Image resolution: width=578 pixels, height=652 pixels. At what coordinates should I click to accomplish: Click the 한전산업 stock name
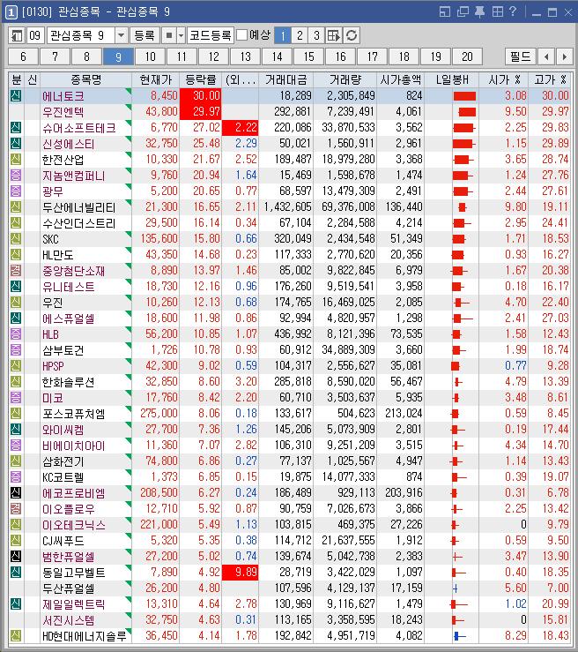[63, 160]
